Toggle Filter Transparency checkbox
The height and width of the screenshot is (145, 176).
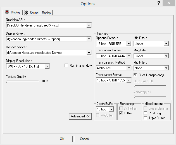coord(135,75)
